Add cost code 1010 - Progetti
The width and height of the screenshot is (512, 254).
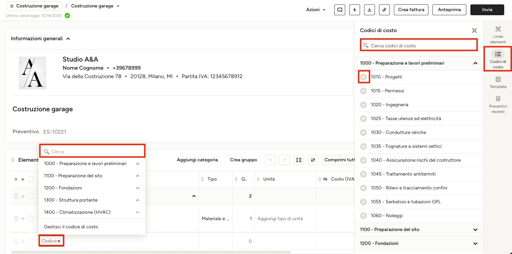coord(363,77)
